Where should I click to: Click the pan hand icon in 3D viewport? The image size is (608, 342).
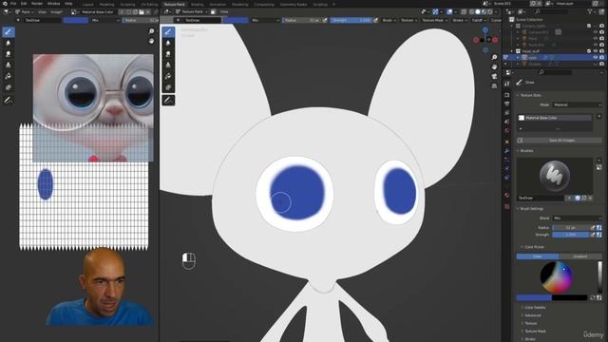tap(494, 67)
